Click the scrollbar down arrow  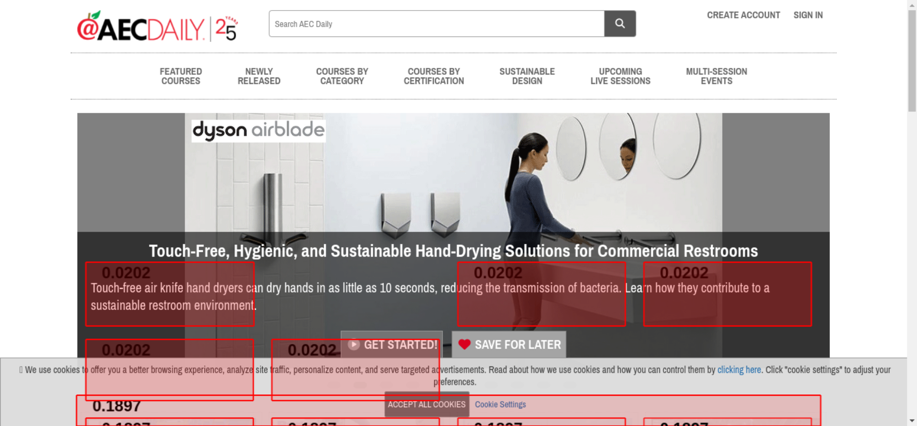point(911,420)
